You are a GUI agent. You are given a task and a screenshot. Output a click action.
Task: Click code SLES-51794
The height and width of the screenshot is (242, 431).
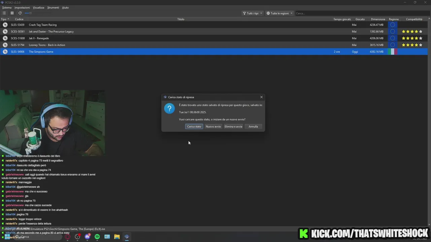(18, 45)
